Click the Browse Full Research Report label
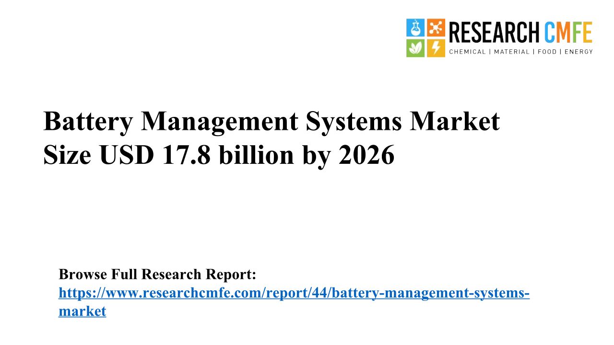Viewport: 614px width, 345px height. click(x=157, y=275)
